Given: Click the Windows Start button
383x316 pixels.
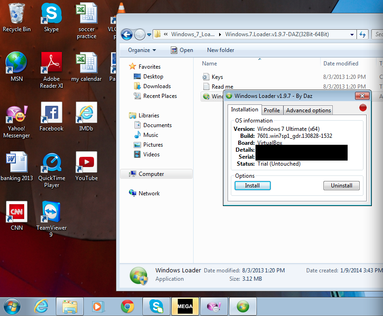Looking at the screenshot, I should pos(12,306).
